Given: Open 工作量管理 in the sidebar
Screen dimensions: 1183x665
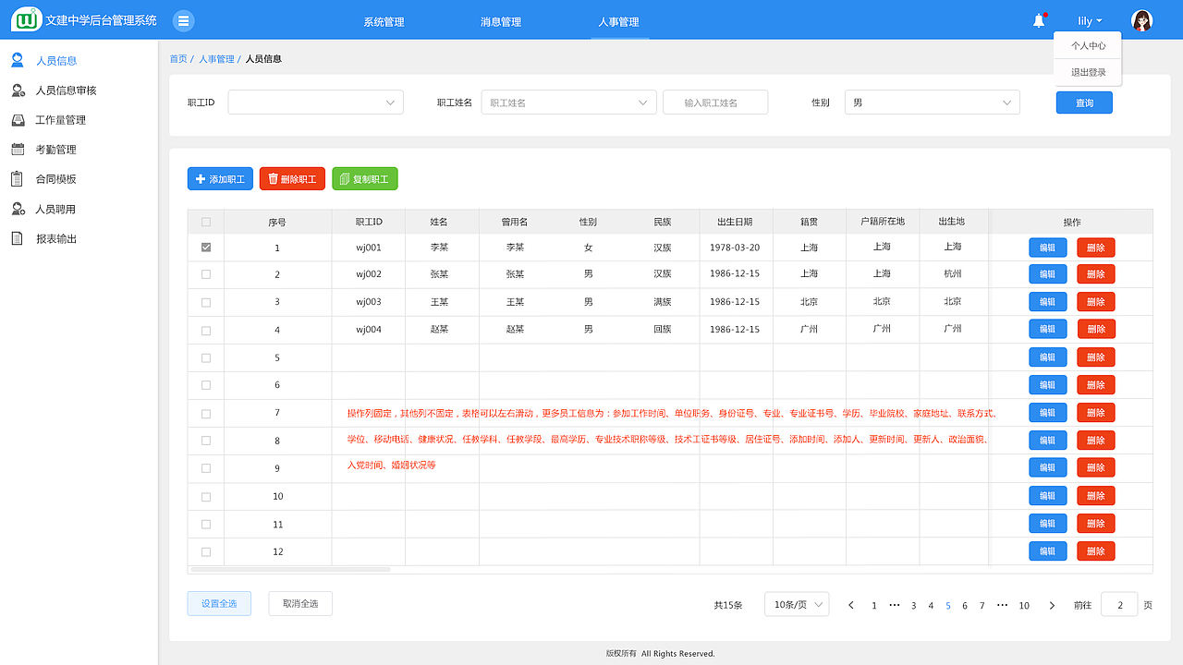Looking at the screenshot, I should click(60, 120).
